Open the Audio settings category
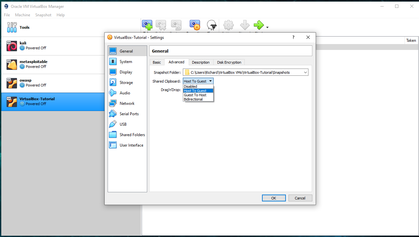This screenshot has height=237, width=419. [x=127, y=93]
